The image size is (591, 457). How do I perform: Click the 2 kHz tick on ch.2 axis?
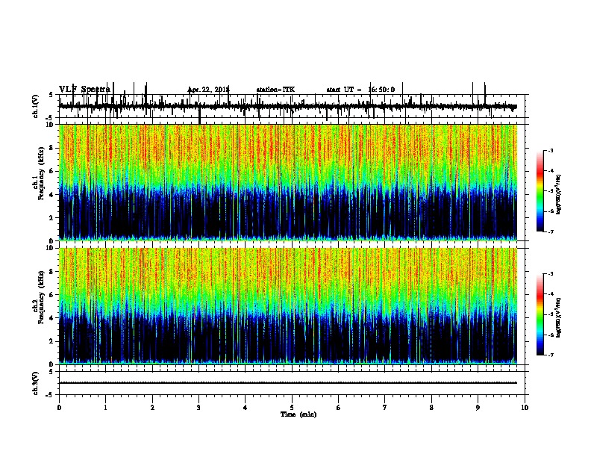tap(52, 341)
